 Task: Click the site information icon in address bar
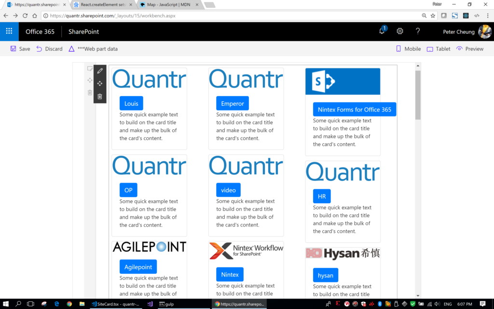click(46, 15)
